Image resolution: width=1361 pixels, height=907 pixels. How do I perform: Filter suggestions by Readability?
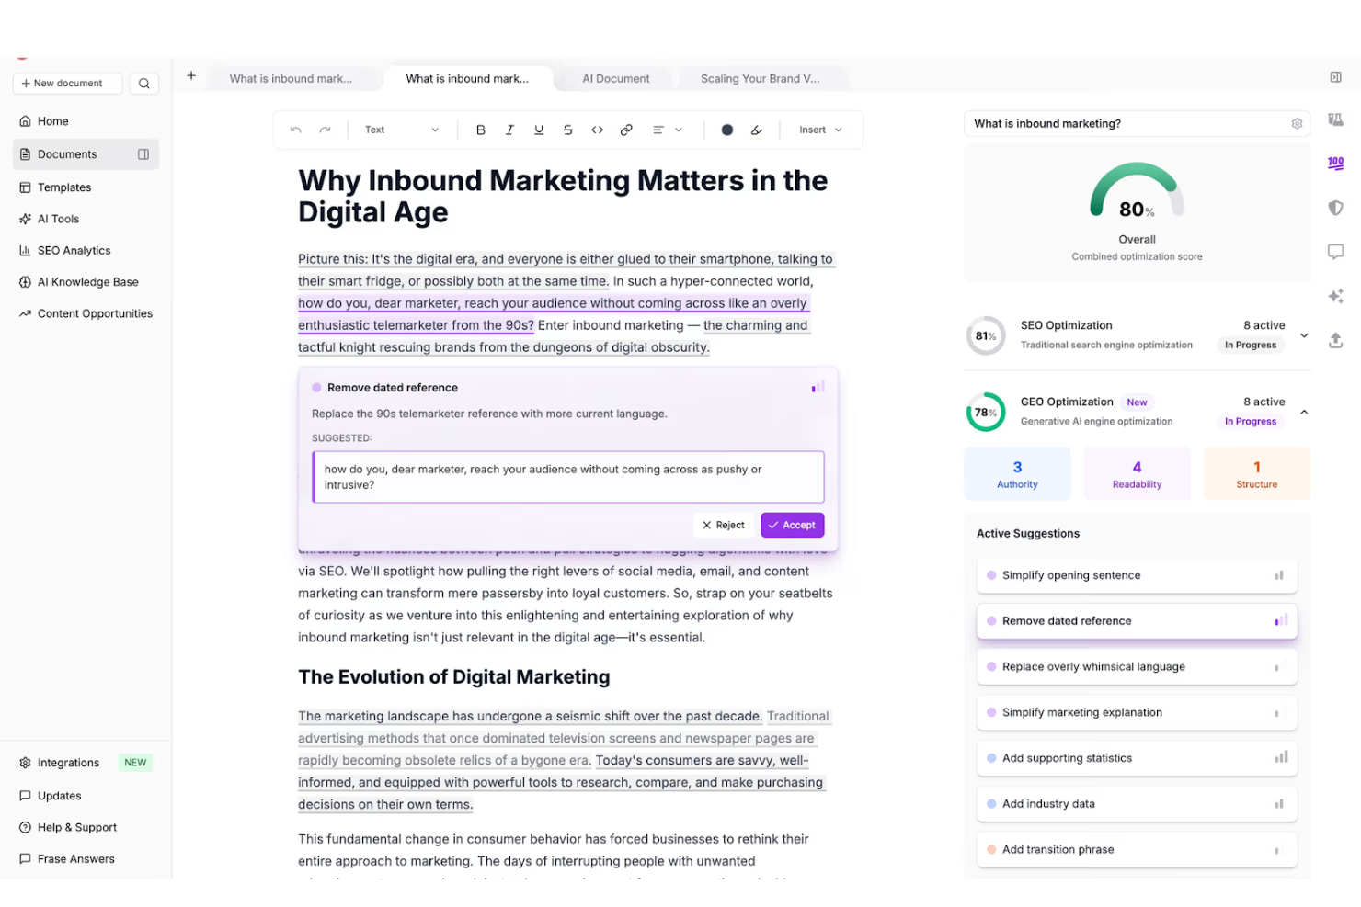1137,474
